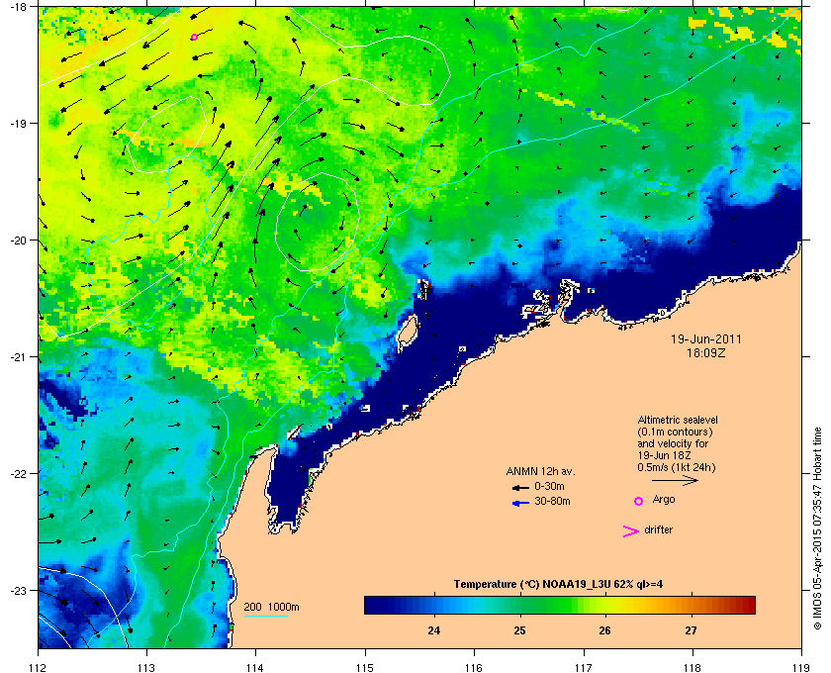Click the 'ANMN 12h av.' label

coord(540,471)
